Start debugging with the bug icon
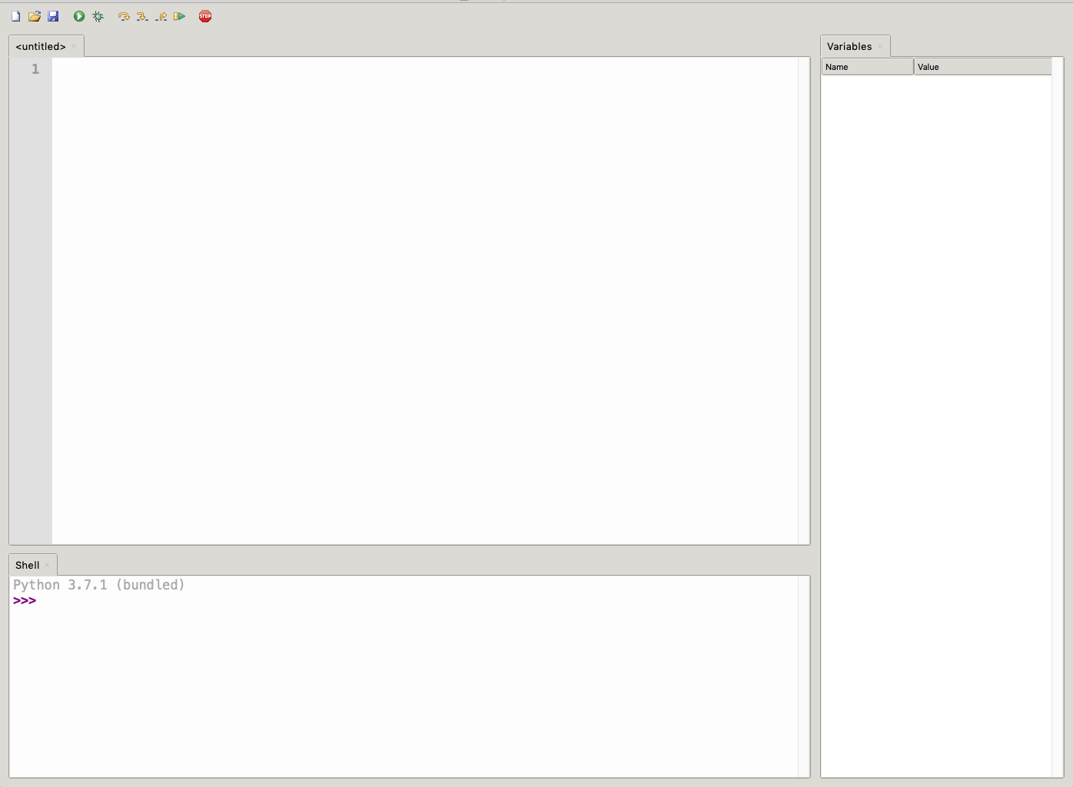The image size is (1073, 787). pyautogui.click(x=98, y=16)
